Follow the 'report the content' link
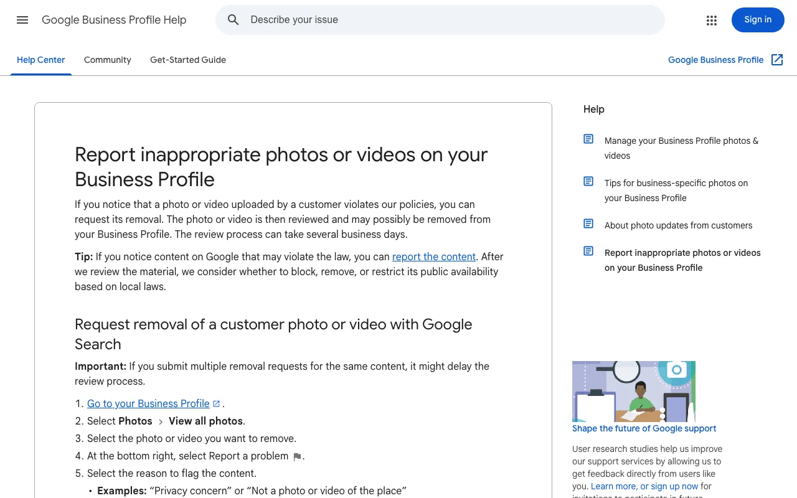Image resolution: width=797 pixels, height=498 pixels. (x=434, y=256)
